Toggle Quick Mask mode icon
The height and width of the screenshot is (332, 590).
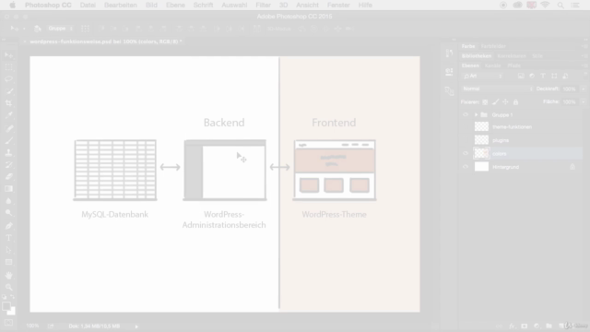coord(8,323)
